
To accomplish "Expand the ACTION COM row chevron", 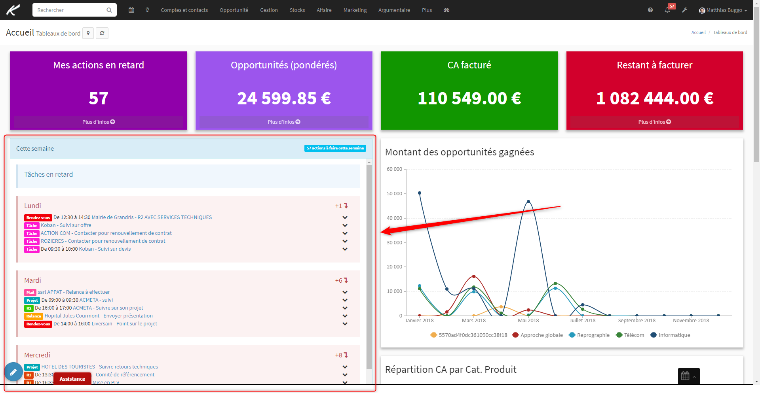I will click(345, 233).
